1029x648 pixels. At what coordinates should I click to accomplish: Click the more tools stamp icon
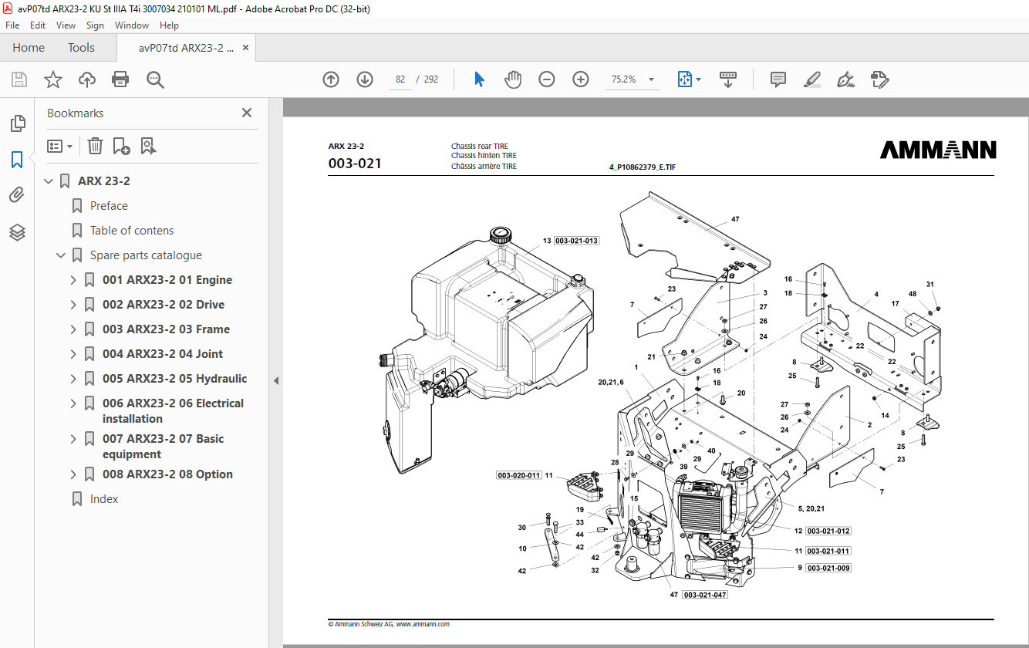(x=879, y=79)
